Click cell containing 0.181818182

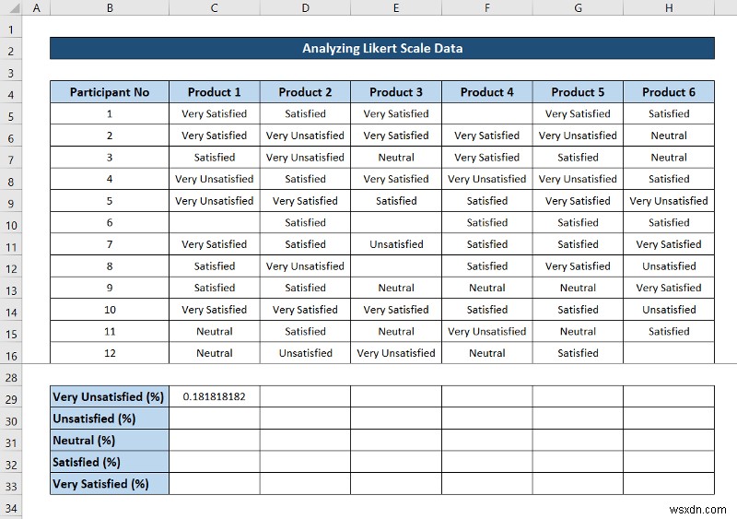pos(215,396)
